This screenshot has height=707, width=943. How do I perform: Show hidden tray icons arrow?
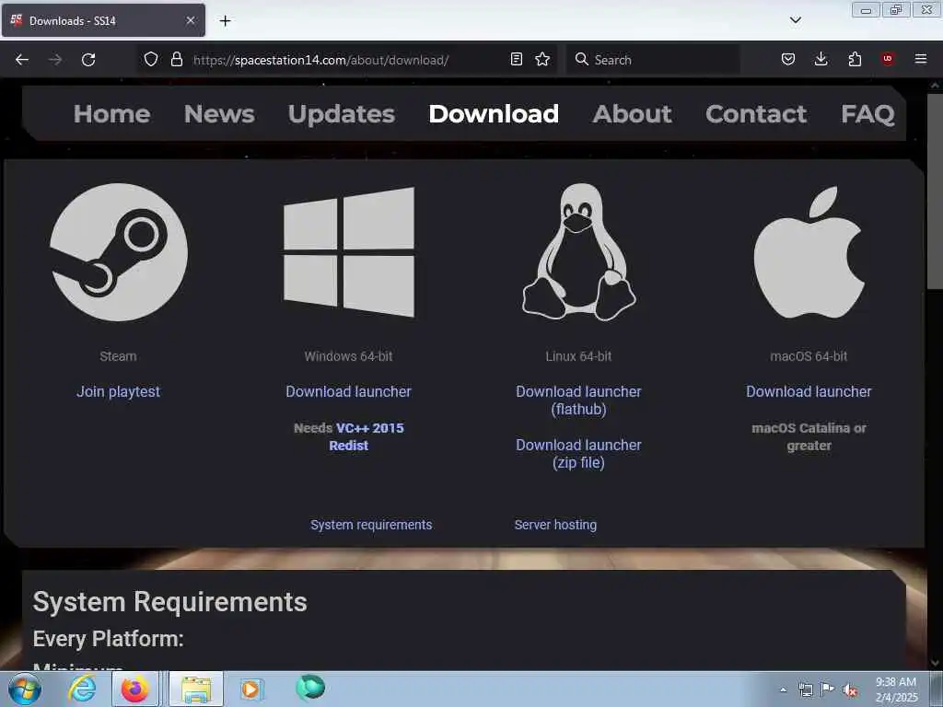pos(783,690)
